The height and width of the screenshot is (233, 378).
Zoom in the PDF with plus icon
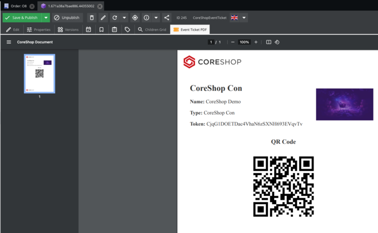coord(256,42)
